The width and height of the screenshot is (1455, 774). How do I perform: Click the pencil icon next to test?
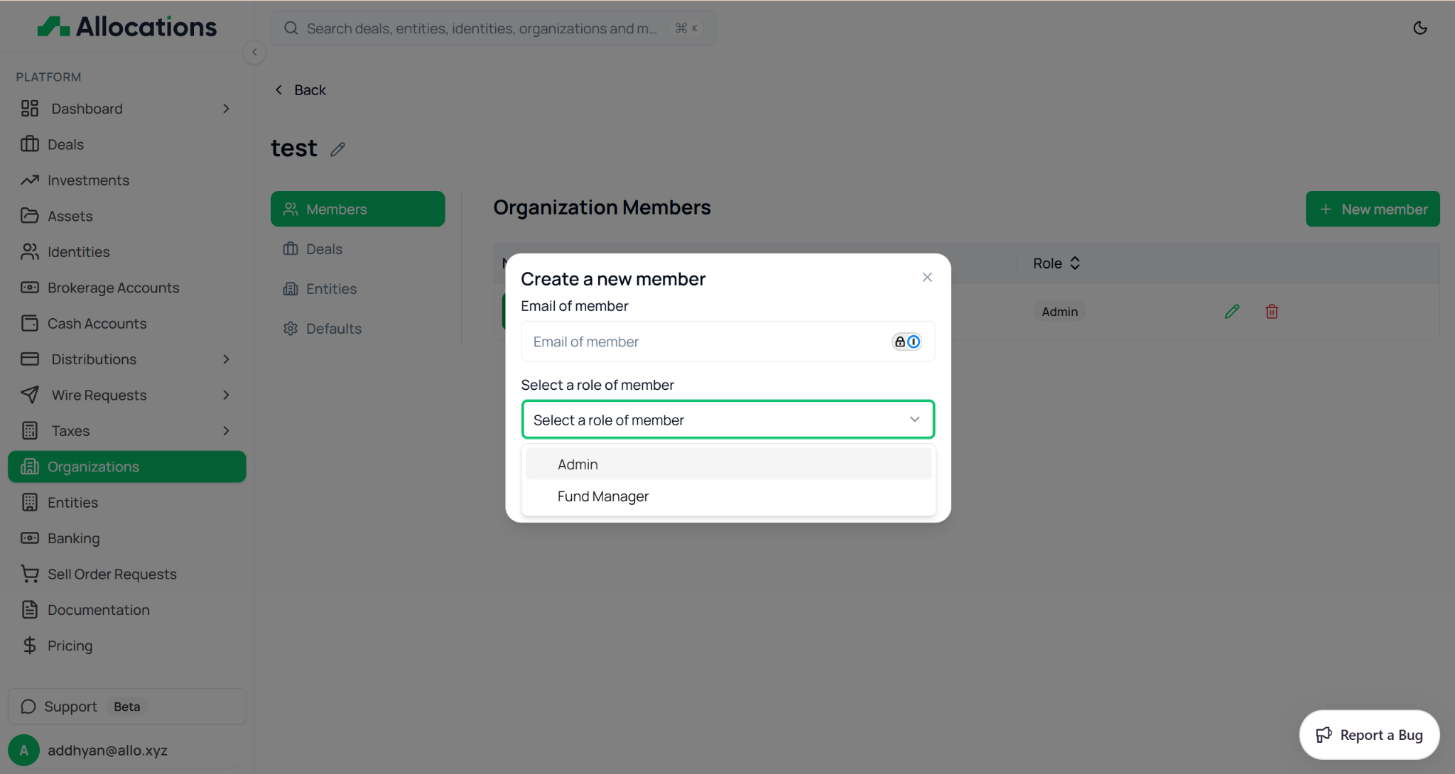point(338,149)
